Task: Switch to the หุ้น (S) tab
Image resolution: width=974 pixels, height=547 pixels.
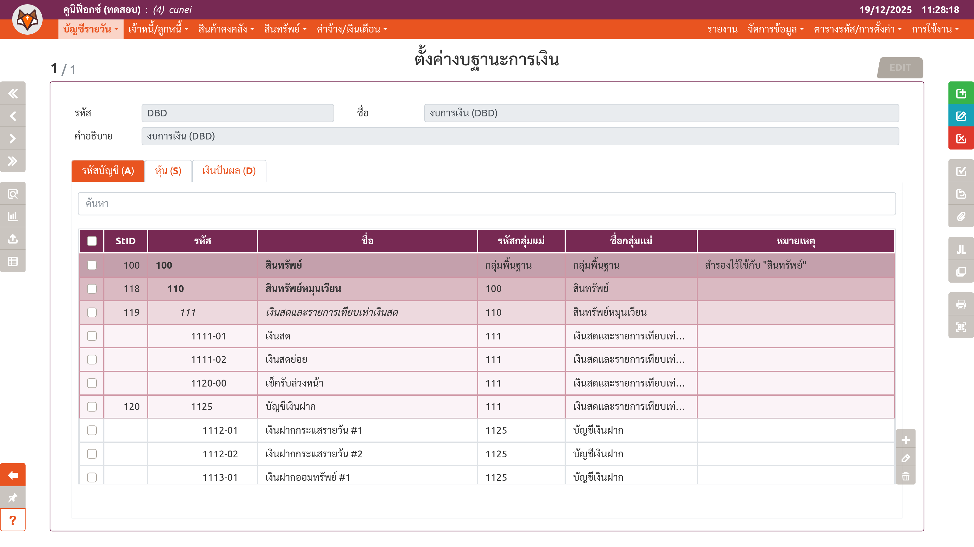Action: pyautogui.click(x=168, y=171)
